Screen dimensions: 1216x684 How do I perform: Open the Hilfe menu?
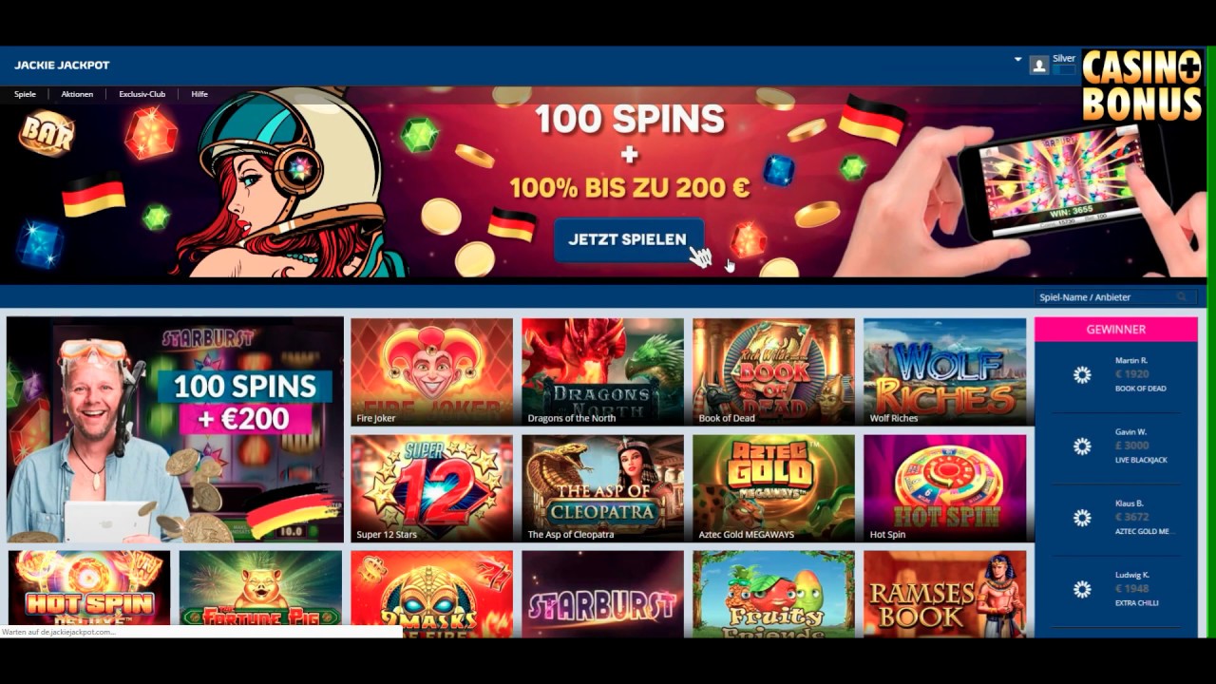coord(199,94)
